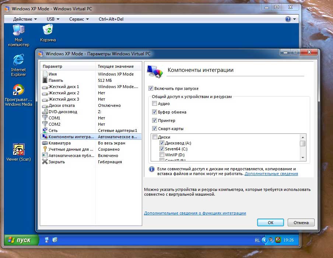Select the DVD-дисковод parameter row

63,112
